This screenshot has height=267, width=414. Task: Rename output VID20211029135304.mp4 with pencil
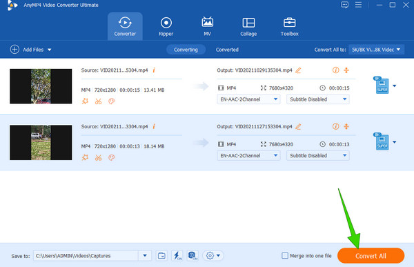[298, 70]
